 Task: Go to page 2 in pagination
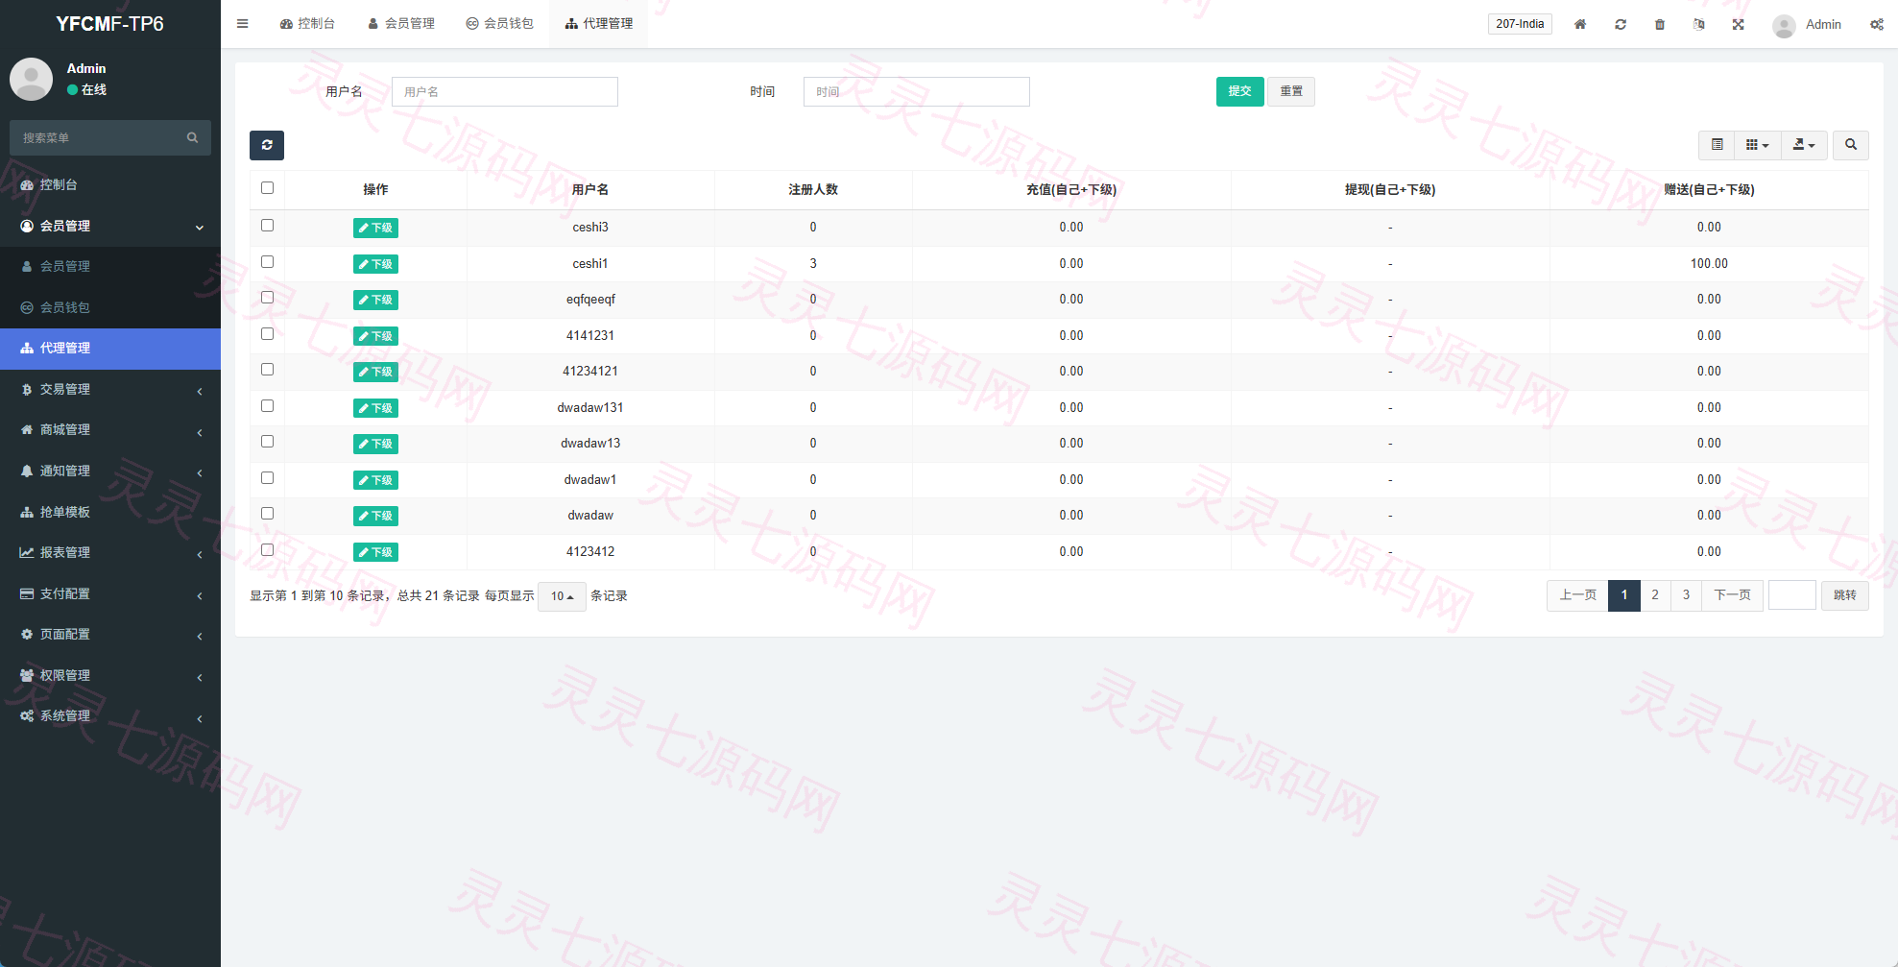(1655, 595)
